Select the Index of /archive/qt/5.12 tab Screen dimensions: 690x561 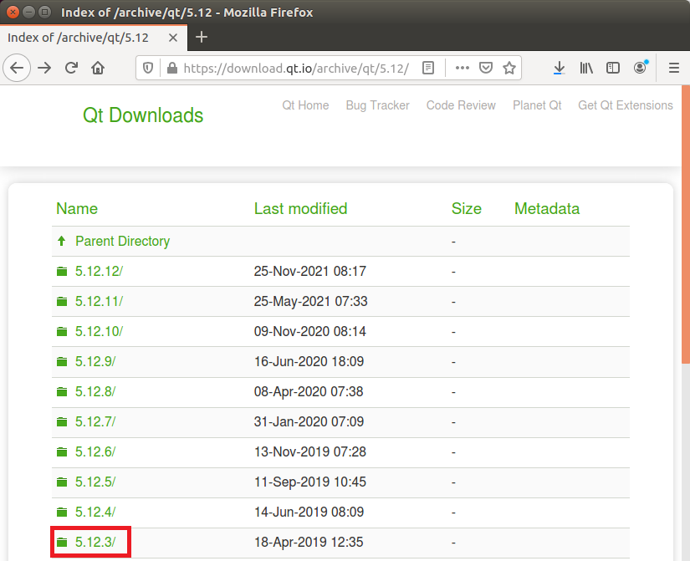tap(94, 38)
